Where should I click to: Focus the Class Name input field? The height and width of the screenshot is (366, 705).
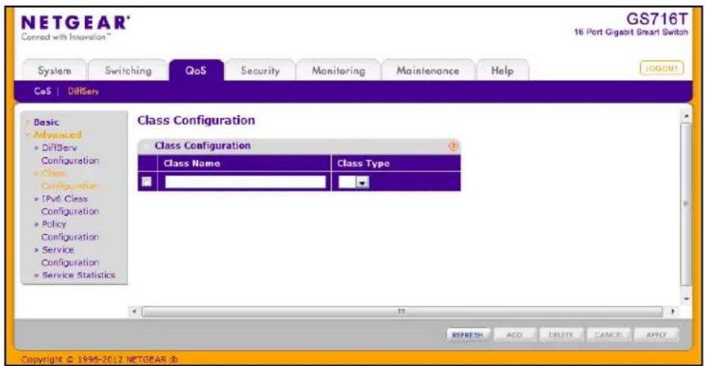tap(246, 182)
